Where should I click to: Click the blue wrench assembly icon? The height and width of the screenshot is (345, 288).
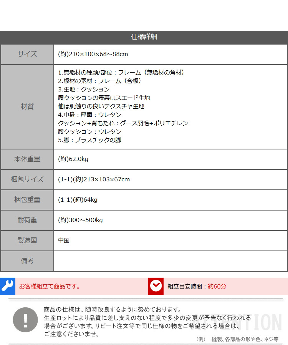(7, 286)
